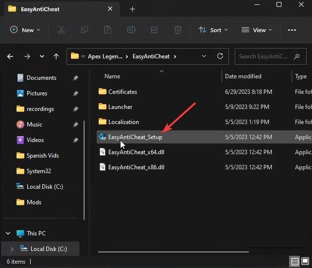The image size is (312, 268).
Task: Click the search magnifier icon
Action: point(296,57)
